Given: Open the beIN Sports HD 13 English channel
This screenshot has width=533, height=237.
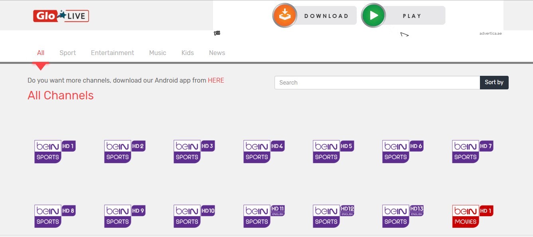Looking at the screenshot, I should (x=403, y=216).
